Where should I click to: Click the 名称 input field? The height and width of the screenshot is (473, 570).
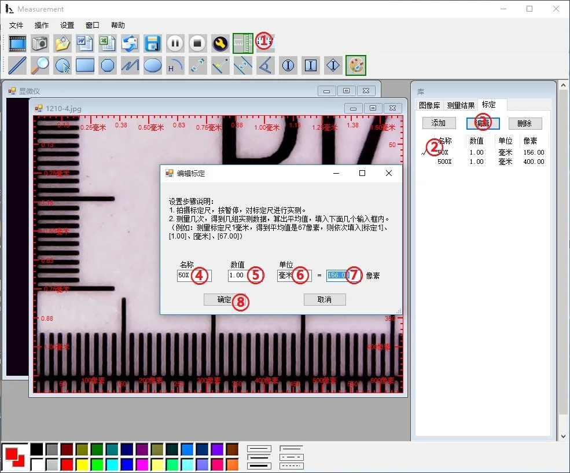[194, 276]
